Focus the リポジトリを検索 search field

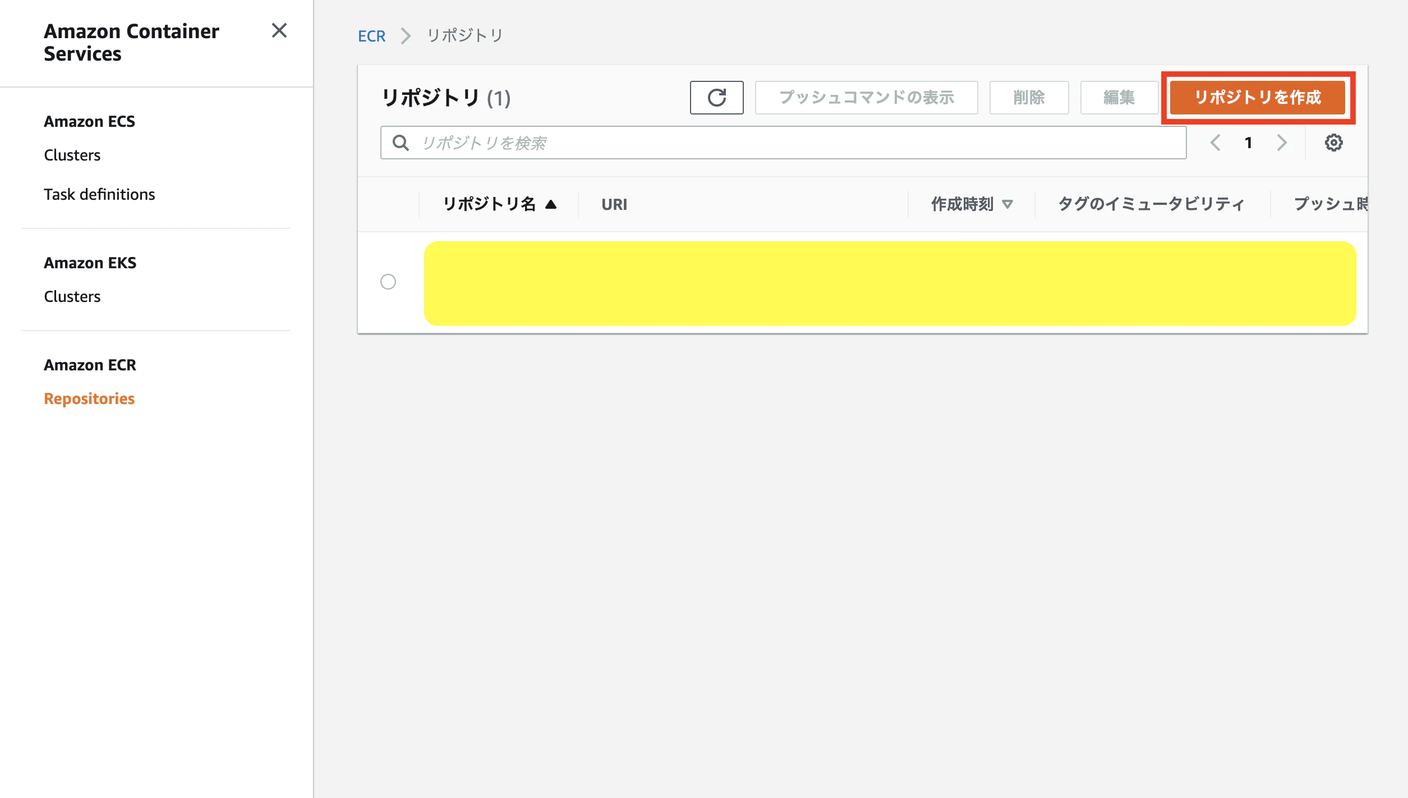[783, 143]
